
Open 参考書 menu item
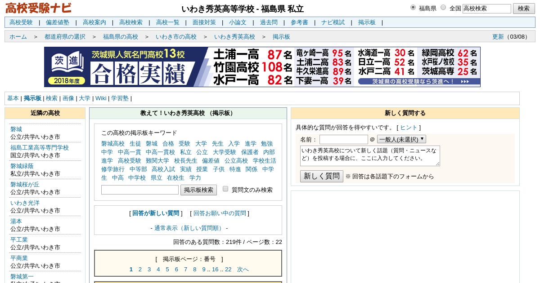(x=299, y=22)
